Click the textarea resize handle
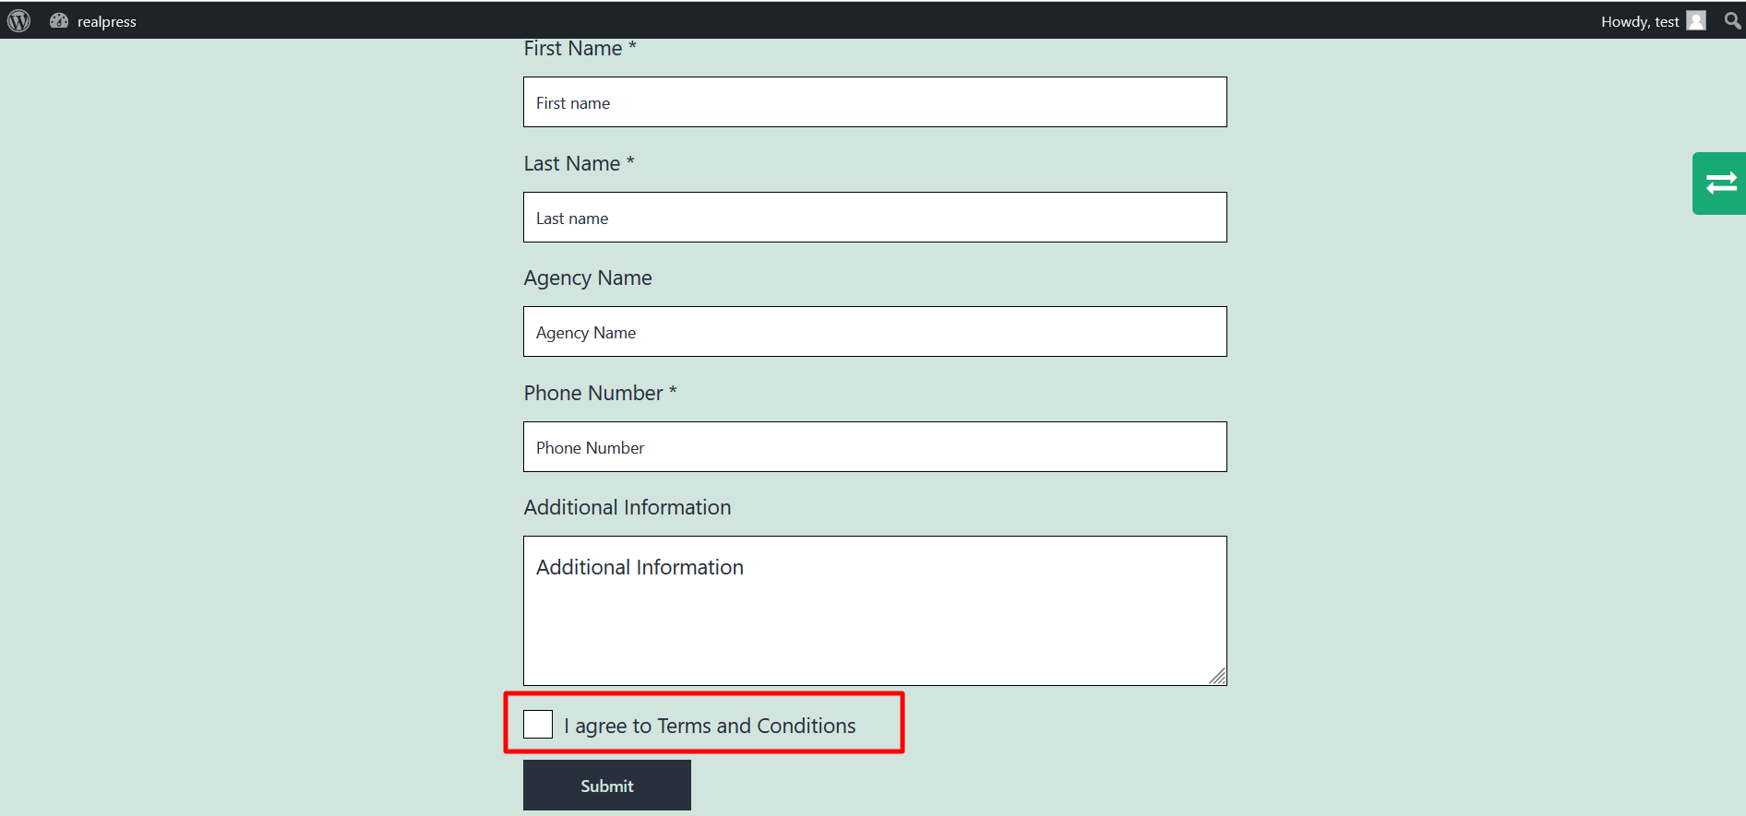This screenshot has width=1746, height=816. coord(1218,677)
